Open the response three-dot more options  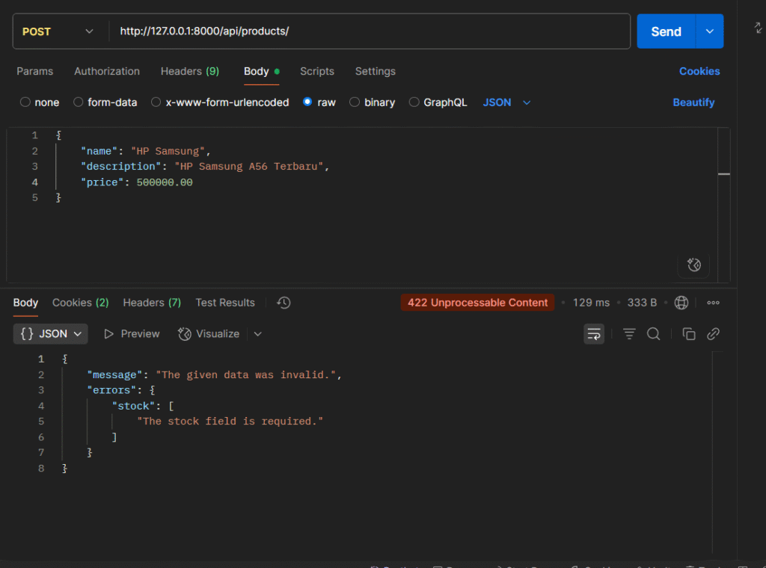click(x=713, y=303)
